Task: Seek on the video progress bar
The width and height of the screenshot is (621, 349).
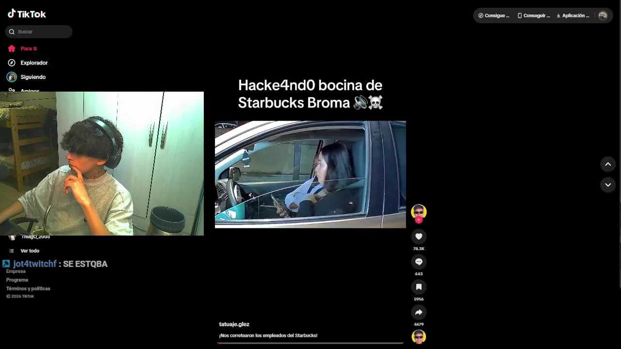Action: point(310,343)
